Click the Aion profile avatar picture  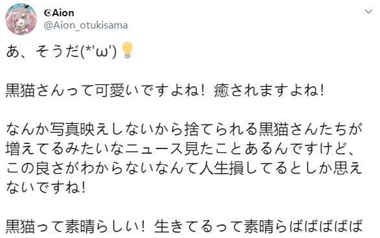pyautogui.click(x=21, y=19)
